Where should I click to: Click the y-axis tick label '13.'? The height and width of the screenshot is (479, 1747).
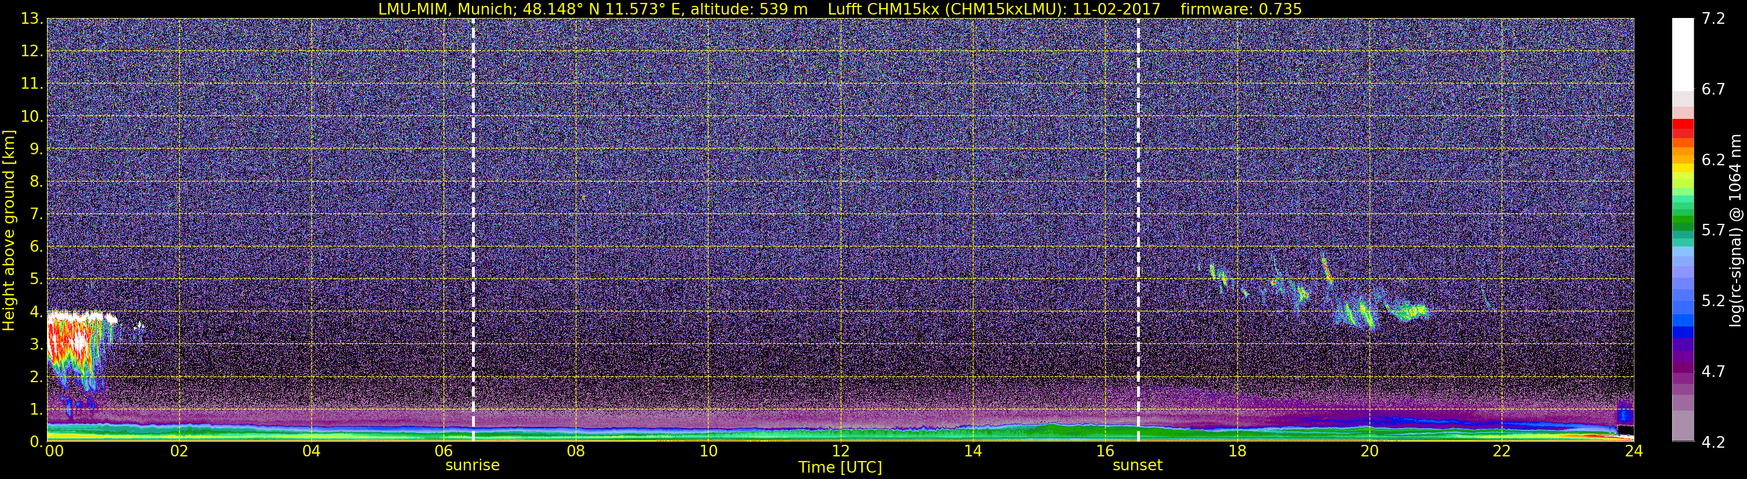coord(31,19)
